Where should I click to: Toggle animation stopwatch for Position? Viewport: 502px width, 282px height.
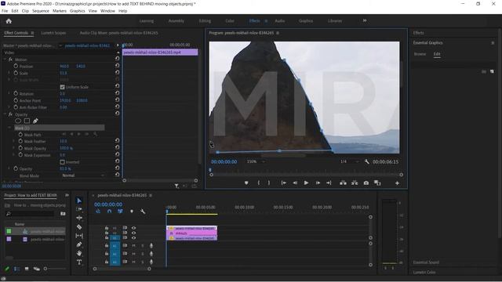point(16,66)
